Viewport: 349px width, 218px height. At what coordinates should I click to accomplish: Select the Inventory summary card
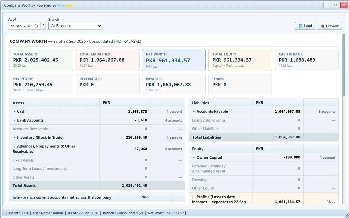[41, 84]
